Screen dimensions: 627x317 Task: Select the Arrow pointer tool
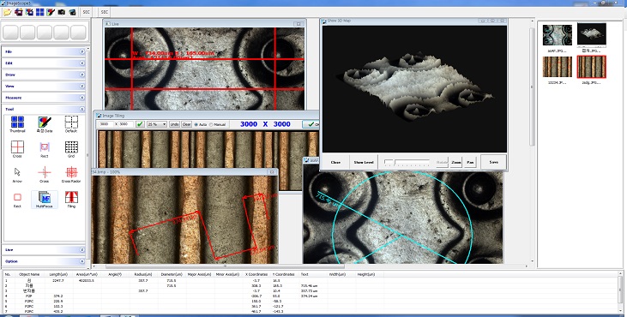pyautogui.click(x=17, y=175)
